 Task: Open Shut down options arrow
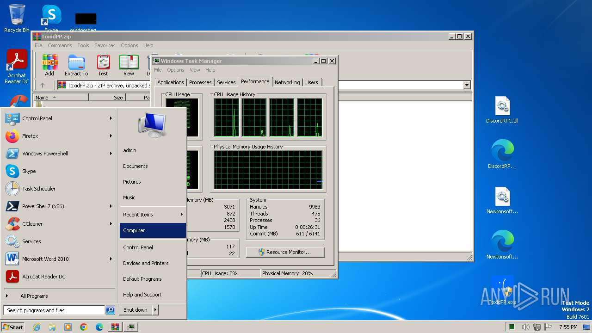(x=155, y=310)
